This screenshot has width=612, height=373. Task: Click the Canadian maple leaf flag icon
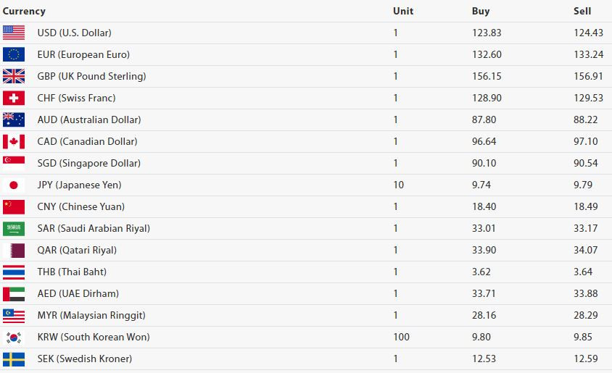pyautogui.click(x=14, y=141)
